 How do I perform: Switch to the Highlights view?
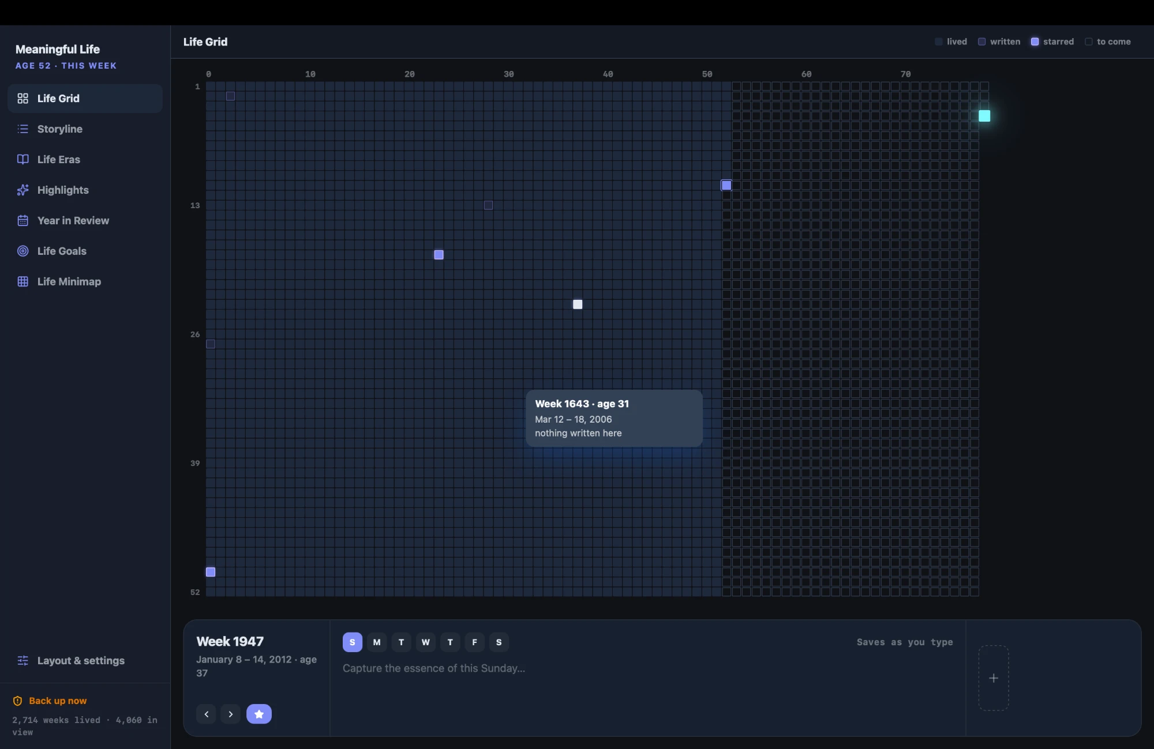85,190
